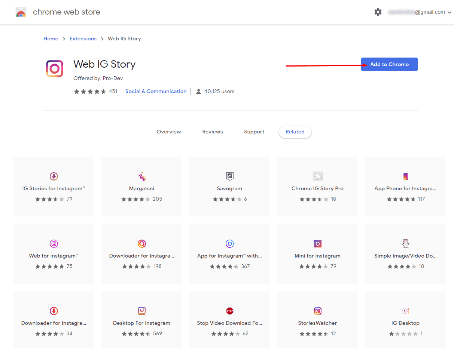The height and width of the screenshot is (348, 454).
Task: Open the Support tab
Action: [254, 132]
